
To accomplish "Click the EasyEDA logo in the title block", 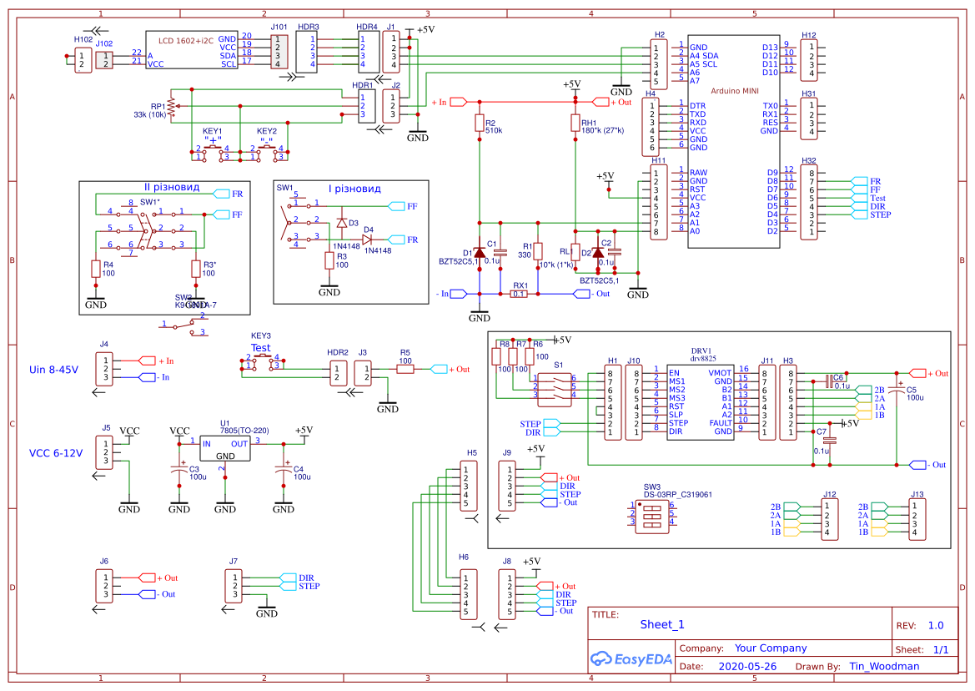I will pos(631,659).
